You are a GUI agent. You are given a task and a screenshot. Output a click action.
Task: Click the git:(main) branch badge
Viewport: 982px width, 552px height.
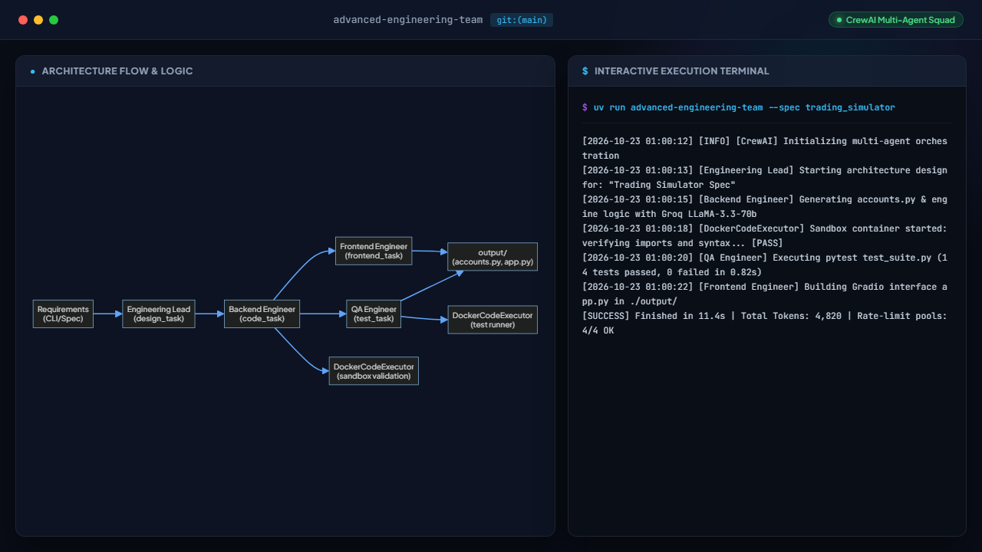coord(522,20)
